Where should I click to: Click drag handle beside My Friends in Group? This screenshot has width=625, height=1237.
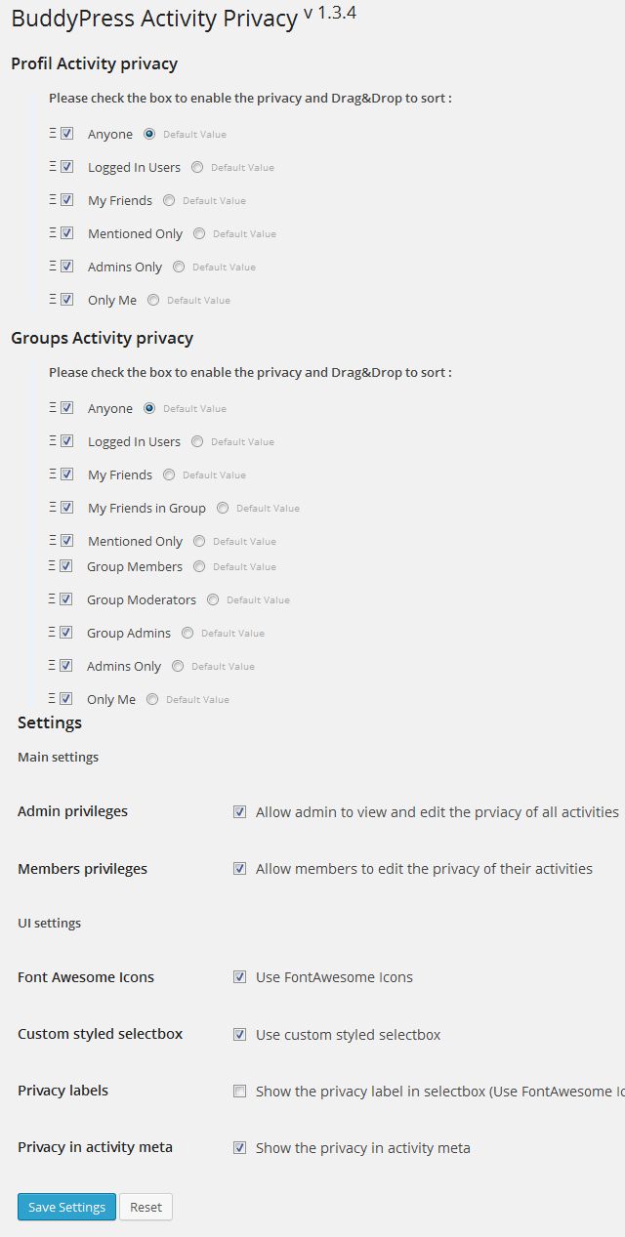click(x=53, y=508)
